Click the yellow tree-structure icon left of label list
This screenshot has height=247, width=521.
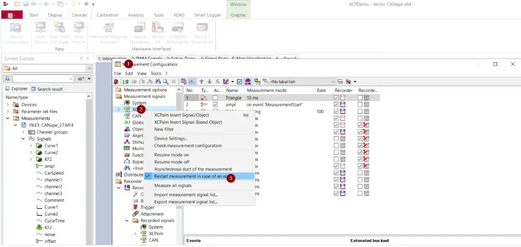click(257, 81)
